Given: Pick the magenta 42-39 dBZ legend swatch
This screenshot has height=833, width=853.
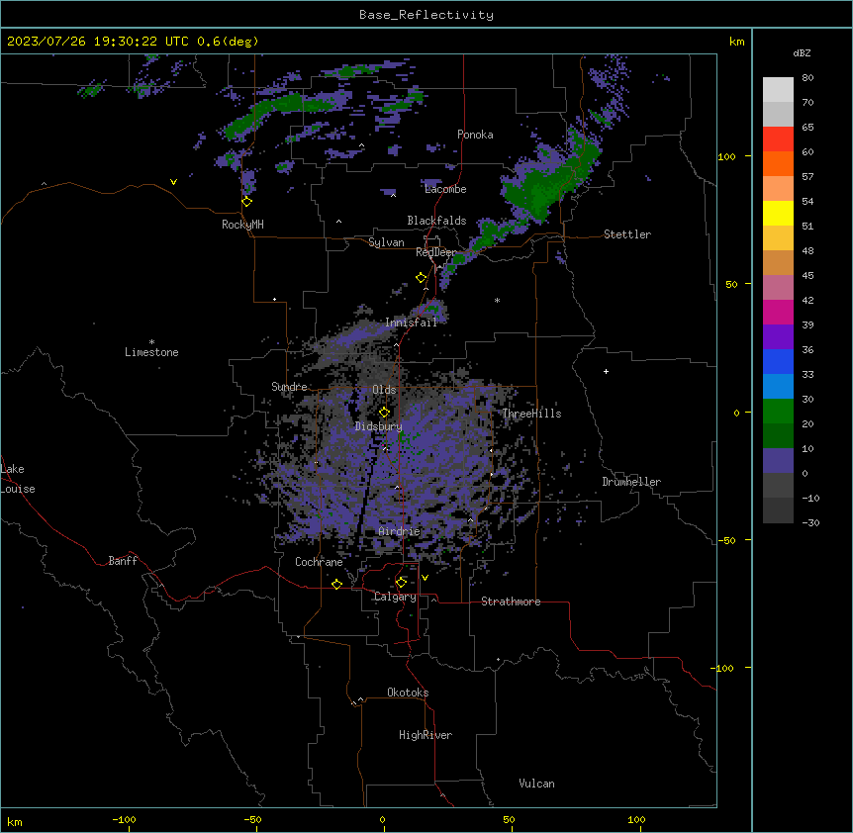Looking at the screenshot, I should pos(778,312).
